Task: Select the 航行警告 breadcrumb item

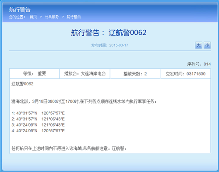Action: click(74, 17)
